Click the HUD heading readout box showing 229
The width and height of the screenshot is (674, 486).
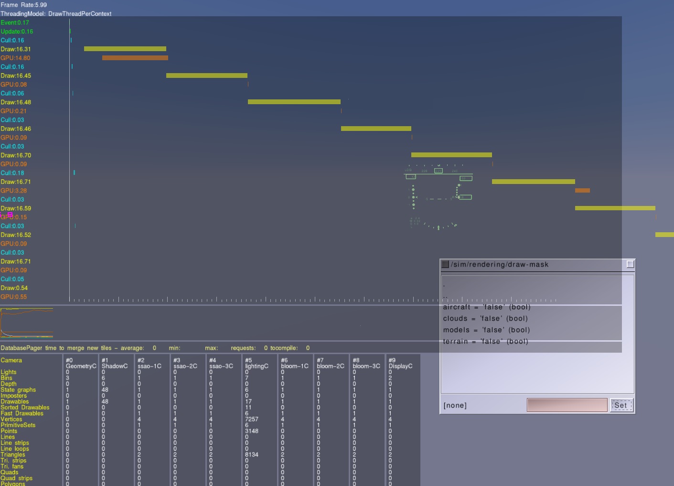coord(438,171)
